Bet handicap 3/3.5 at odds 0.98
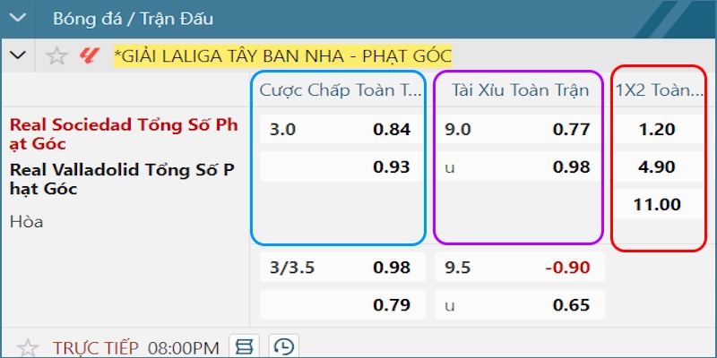717x358 pixels. pyautogui.click(x=342, y=267)
